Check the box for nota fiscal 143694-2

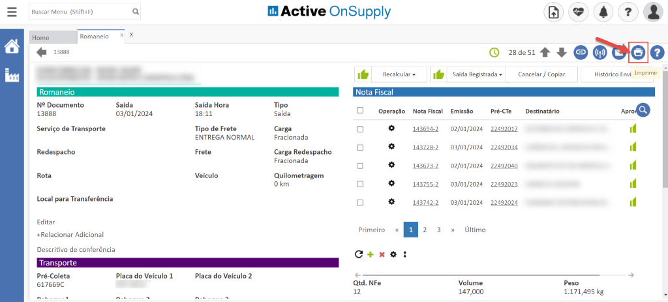(360, 129)
